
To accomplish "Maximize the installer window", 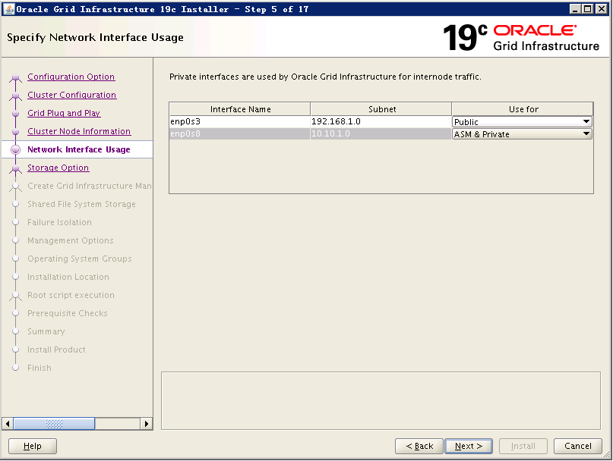I will tap(588, 8).
